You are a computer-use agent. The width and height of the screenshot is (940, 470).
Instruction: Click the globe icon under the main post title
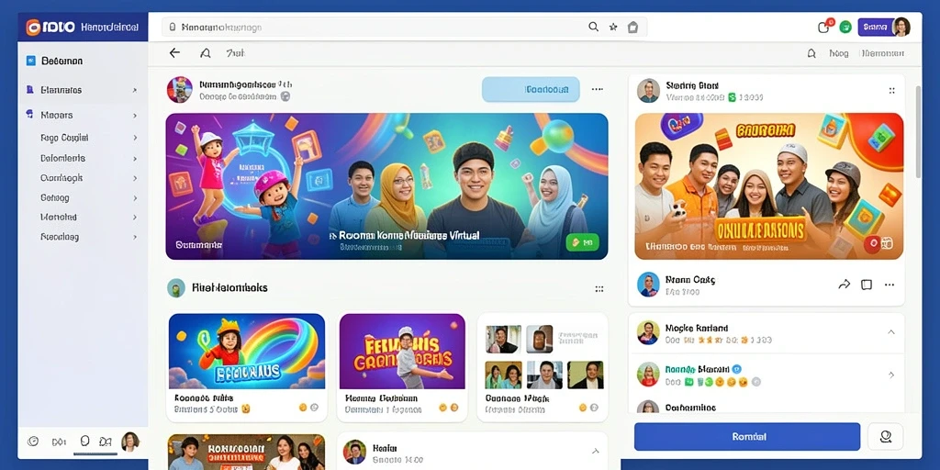(285, 95)
